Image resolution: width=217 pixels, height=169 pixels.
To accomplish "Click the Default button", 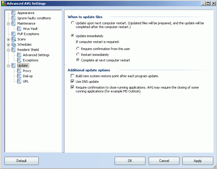I will [21, 161].
